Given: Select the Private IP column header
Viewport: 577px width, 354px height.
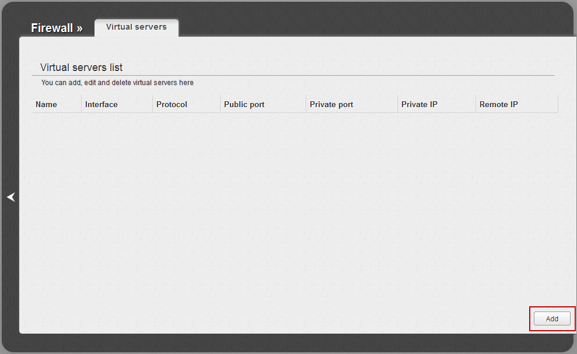Looking at the screenshot, I should coord(419,104).
